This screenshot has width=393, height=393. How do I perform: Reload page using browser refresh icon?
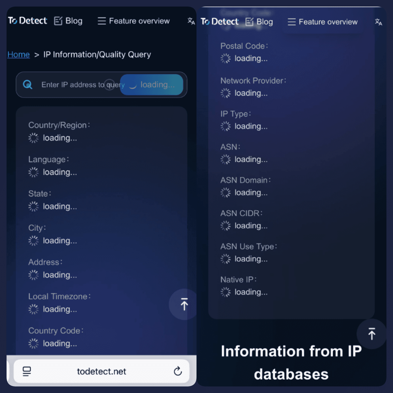[178, 371]
